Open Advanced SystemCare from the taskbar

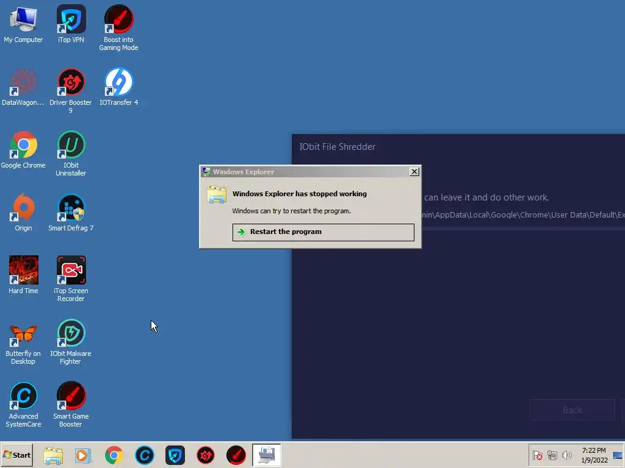pos(144,455)
